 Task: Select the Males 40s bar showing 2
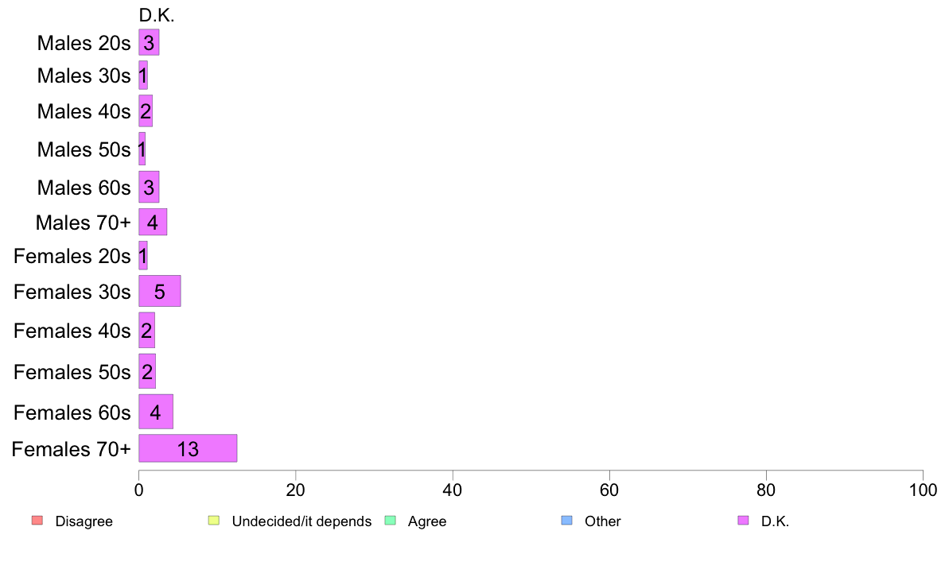coord(146,110)
